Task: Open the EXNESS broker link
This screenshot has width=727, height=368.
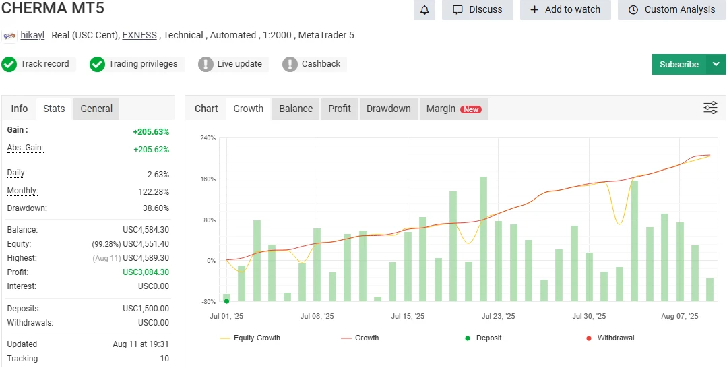Action: coord(139,35)
